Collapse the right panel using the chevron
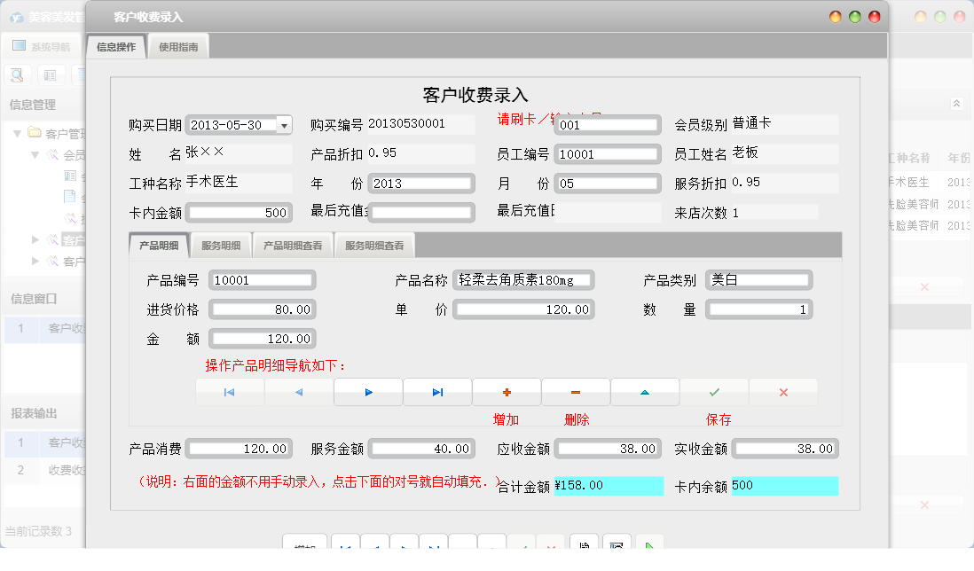 click(x=956, y=102)
